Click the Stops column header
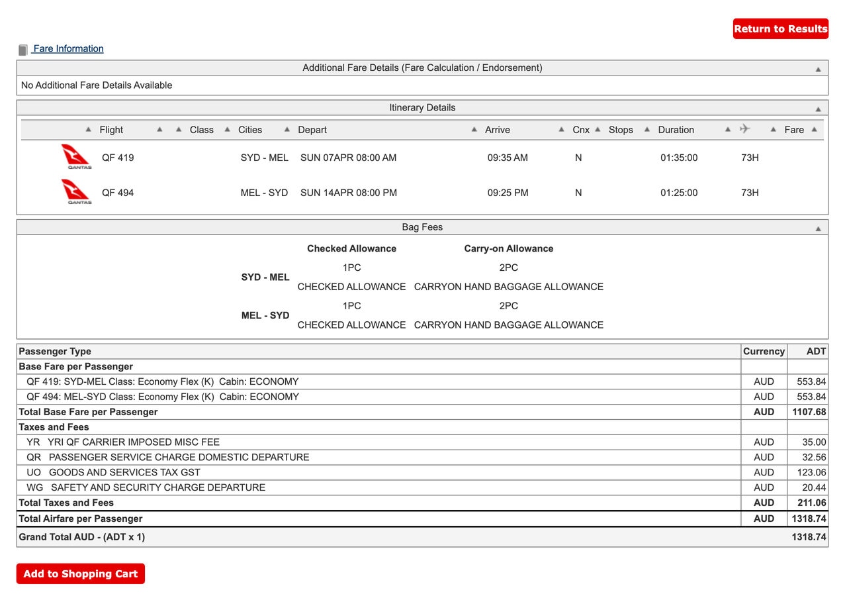 (621, 130)
